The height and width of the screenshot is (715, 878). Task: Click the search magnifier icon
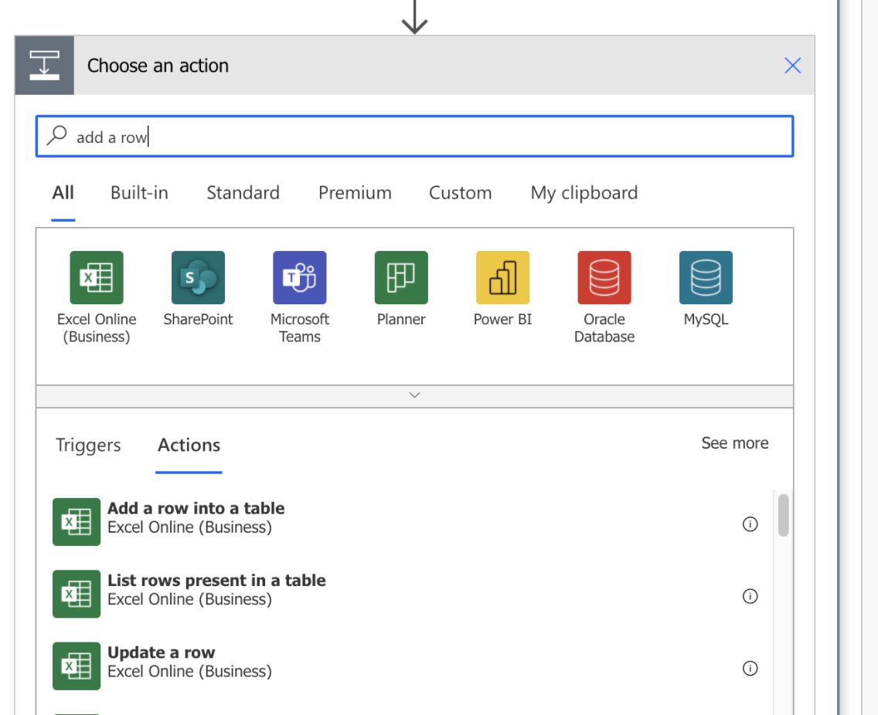coord(57,135)
